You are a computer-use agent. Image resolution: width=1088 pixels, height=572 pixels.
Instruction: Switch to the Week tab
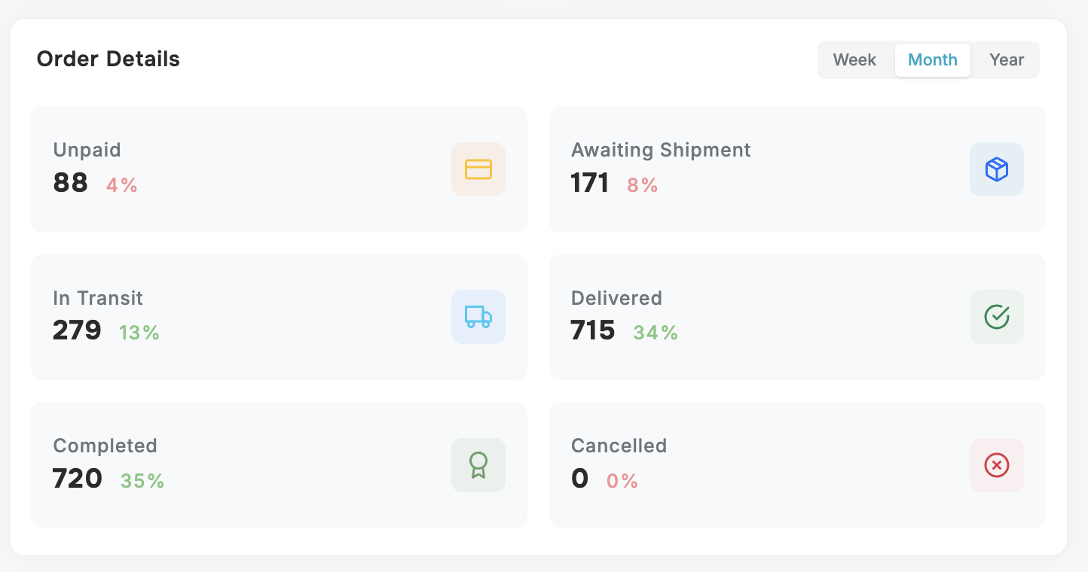(854, 60)
